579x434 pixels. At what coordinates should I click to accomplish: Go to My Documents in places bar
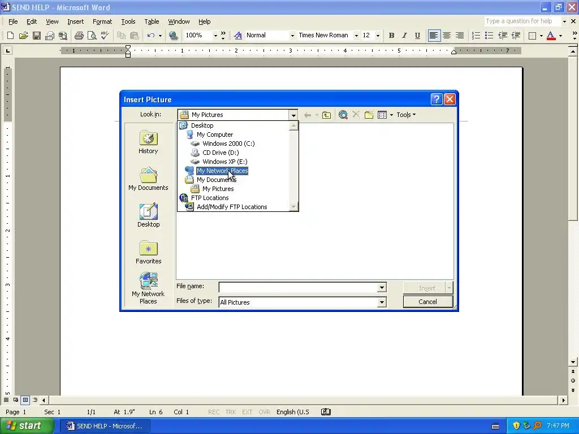point(148,179)
